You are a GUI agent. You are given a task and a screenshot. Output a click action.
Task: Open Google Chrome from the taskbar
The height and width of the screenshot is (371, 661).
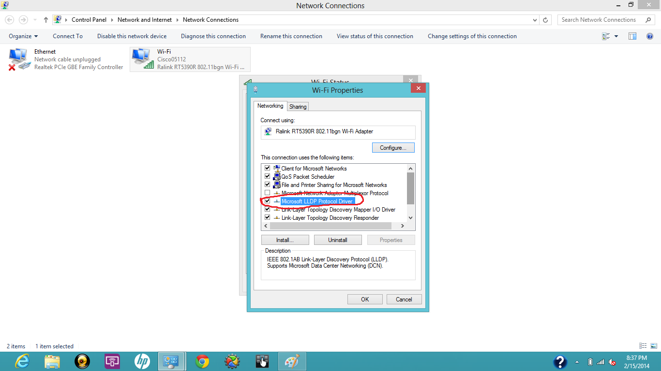click(202, 361)
